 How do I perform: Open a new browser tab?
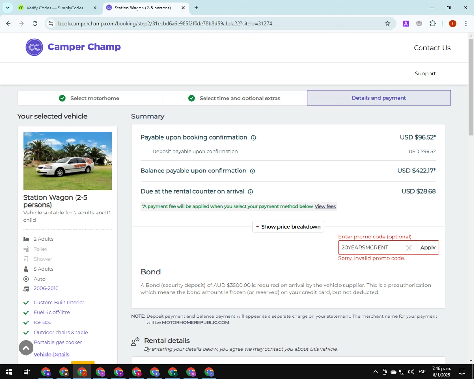[x=196, y=8]
